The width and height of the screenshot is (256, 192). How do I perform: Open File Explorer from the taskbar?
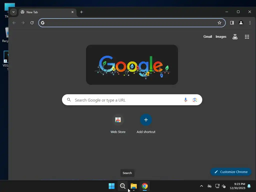coord(134,186)
